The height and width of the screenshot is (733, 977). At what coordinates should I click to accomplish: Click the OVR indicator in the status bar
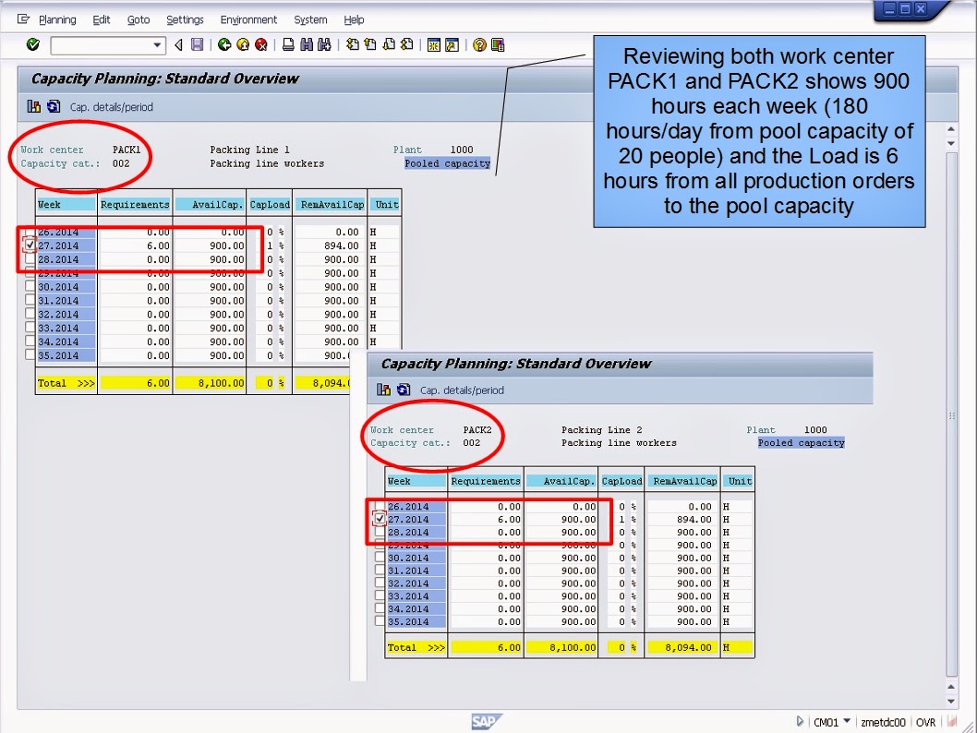pyautogui.click(x=926, y=722)
